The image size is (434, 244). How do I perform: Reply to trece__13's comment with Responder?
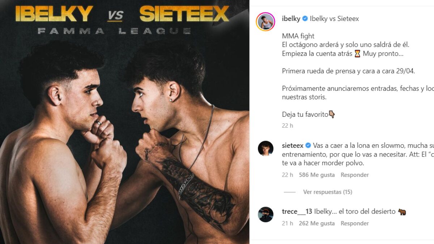point(355,223)
